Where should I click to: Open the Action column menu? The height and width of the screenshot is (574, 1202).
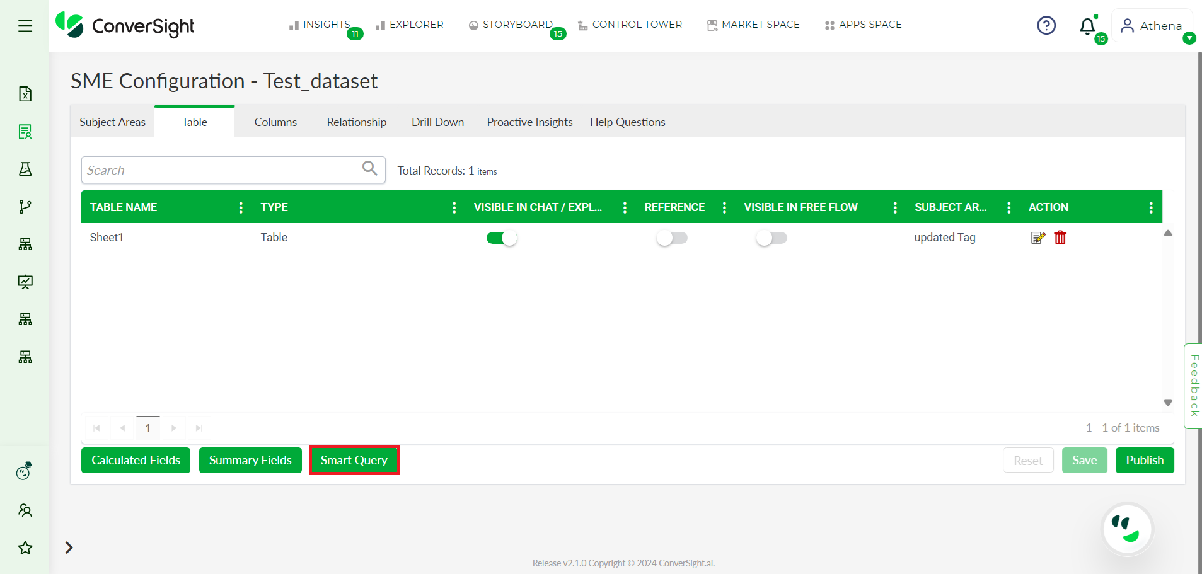pyautogui.click(x=1151, y=207)
